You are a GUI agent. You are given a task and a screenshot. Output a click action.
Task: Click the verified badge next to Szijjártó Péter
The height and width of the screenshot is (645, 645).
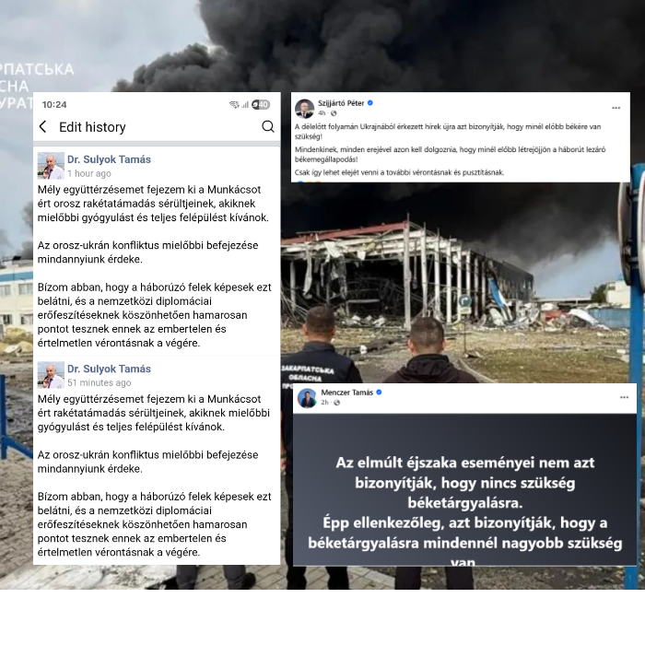(370, 103)
